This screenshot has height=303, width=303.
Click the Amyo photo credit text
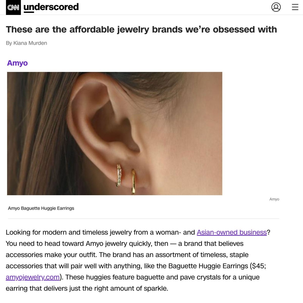(274, 199)
